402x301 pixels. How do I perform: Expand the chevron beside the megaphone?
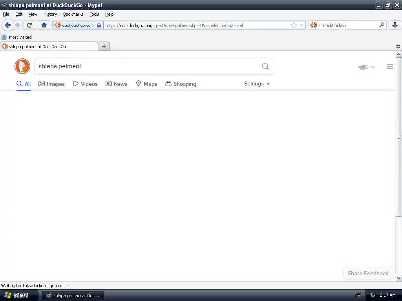[x=373, y=67]
